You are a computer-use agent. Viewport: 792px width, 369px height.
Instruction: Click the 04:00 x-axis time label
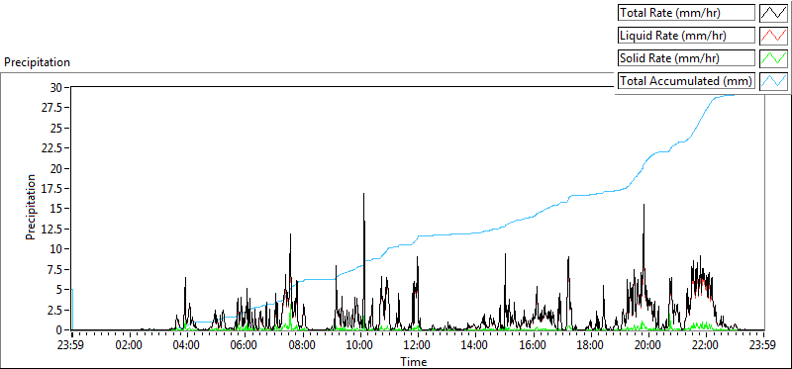click(187, 345)
